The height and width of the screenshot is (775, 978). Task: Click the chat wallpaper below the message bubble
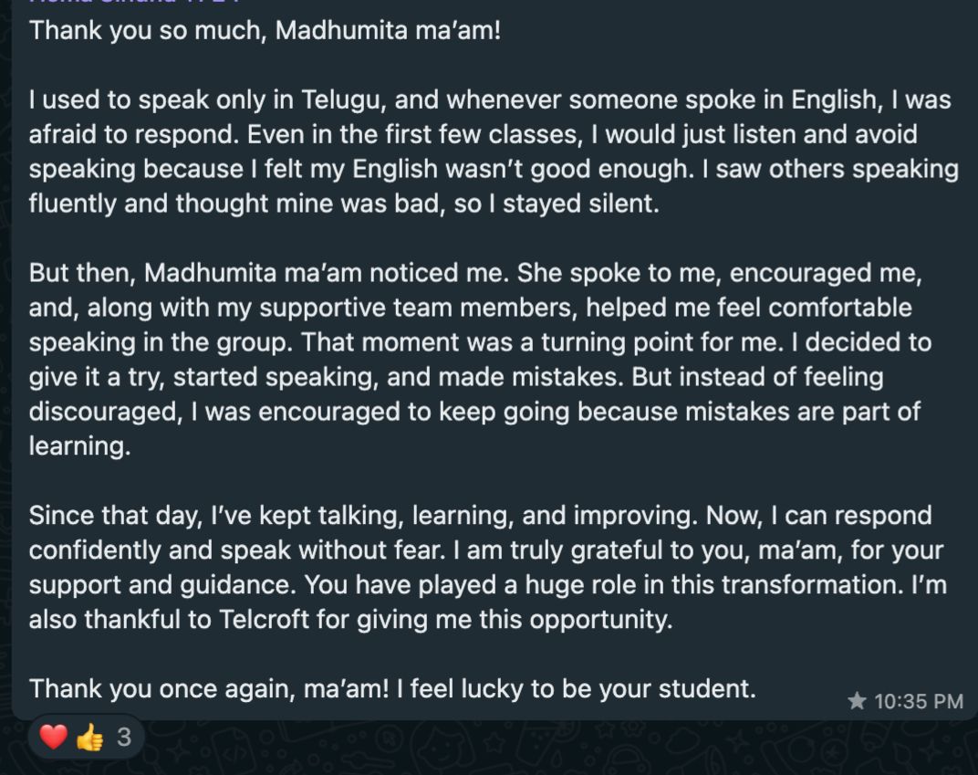tap(561, 749)
